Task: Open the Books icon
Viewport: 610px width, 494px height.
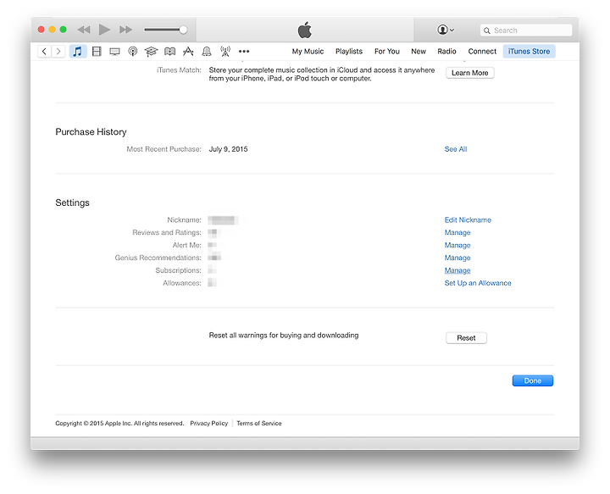Action: pos(169,52)
